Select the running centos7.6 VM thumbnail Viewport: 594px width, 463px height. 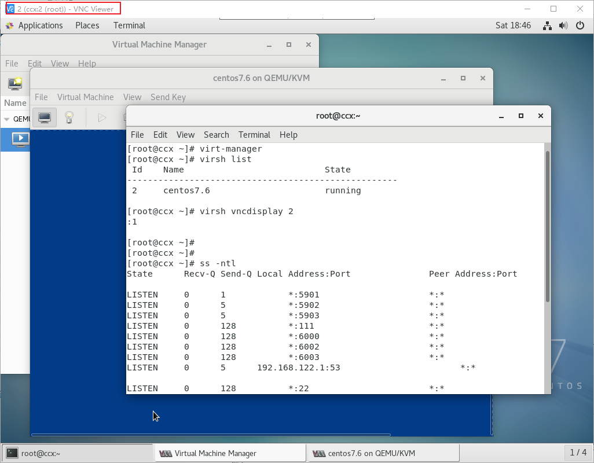[20, 139]
